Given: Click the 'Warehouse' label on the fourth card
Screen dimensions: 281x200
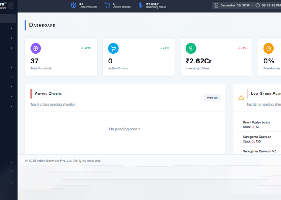Looking at the screenshot, I should 272,69.
